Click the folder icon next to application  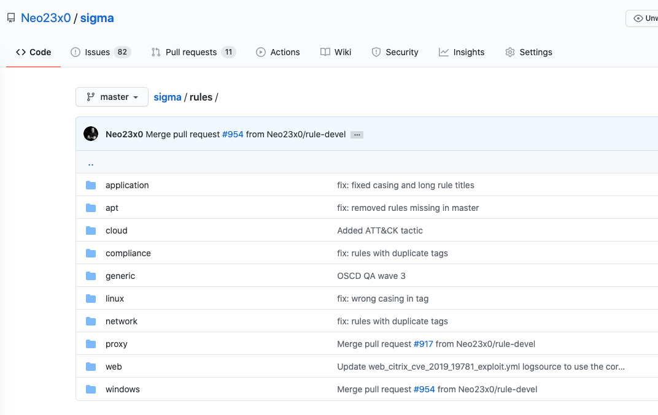point(91,185)
